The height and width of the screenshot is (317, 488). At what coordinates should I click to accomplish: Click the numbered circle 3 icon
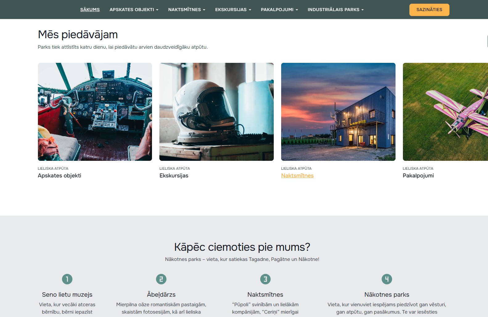(265, 279)
